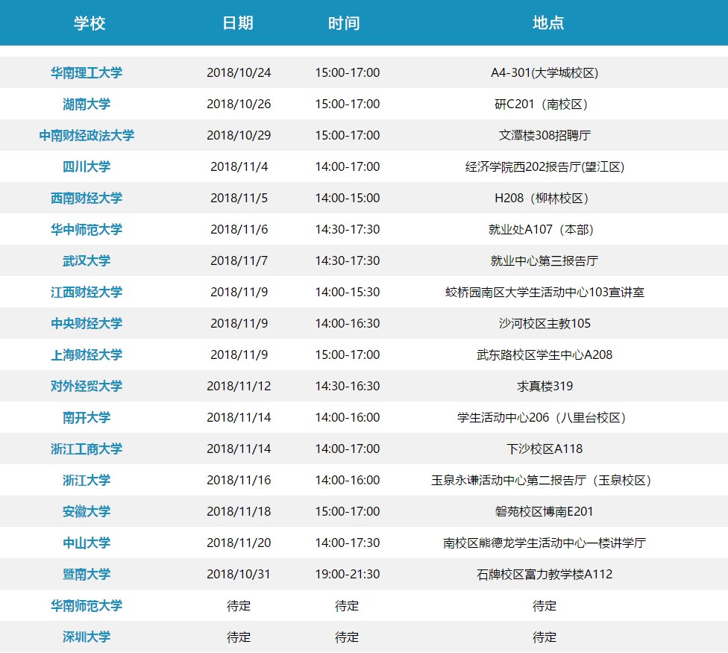Image resolution: width=728 pixels, height=653 pixels.
Task: Select the date 2018/11/16
Action: coord(239,480)
